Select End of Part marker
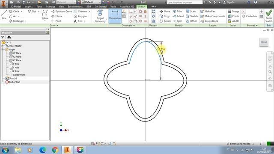The width and height of the screenshot is (274, 154). pos(13,82)
